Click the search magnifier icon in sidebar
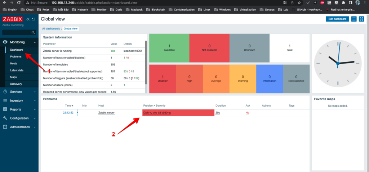The image size is (369, 172). (33, 32)
